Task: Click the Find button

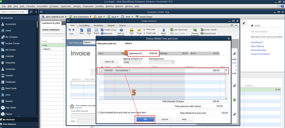Action: coord(71,34)
